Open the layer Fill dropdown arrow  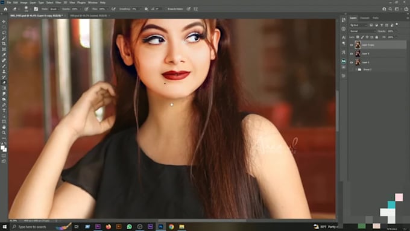point(396,37)
